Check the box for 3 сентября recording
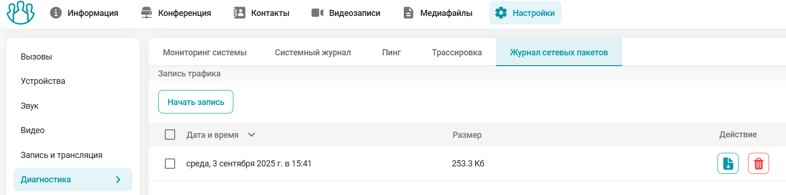The image size is (786, 195). (170, 164)
